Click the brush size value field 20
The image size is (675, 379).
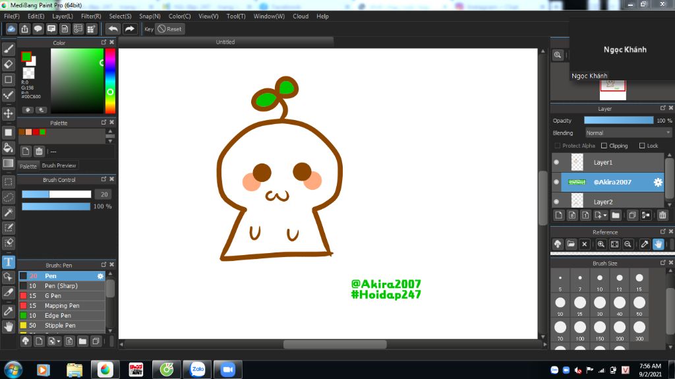[103, 194]
